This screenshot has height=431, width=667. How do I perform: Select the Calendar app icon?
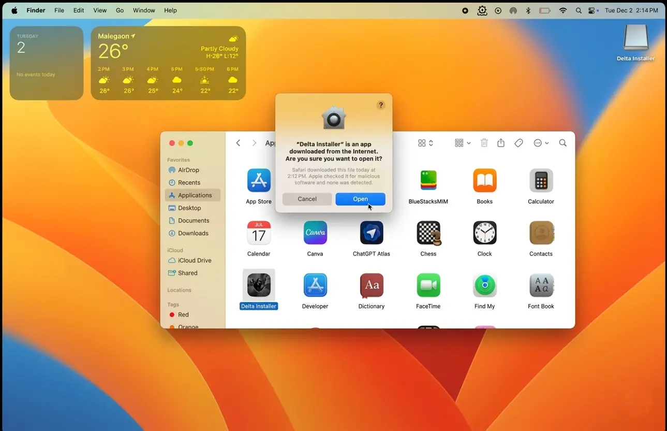(259, 233)
